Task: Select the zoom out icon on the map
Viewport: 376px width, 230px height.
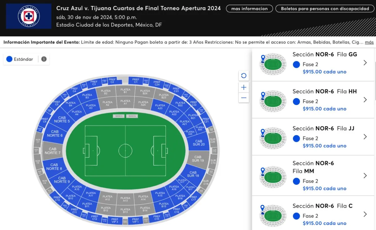Action: tap(244, 98)
